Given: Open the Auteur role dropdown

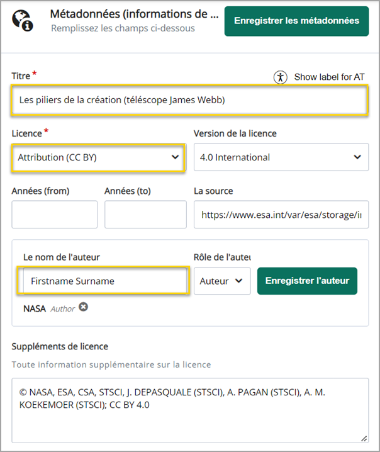Looking at the screenshot, I should [222, 281].
